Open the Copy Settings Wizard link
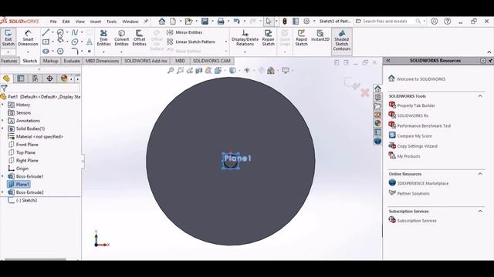This screenshot has height=277, width=494. [417, 146]
